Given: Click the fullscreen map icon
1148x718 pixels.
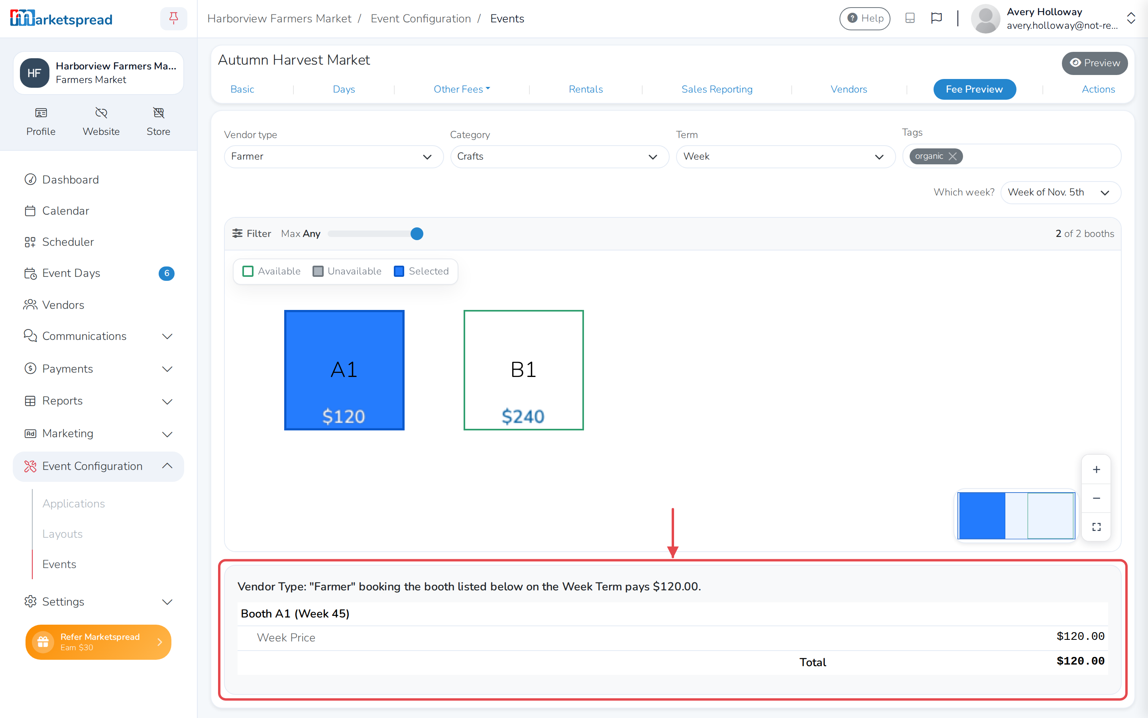Looking at the screenshot, I should pyautogui.click(x=1096, y=527).
